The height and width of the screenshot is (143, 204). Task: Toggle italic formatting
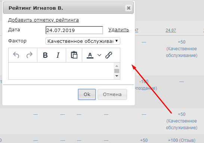(x=58, y=55)
